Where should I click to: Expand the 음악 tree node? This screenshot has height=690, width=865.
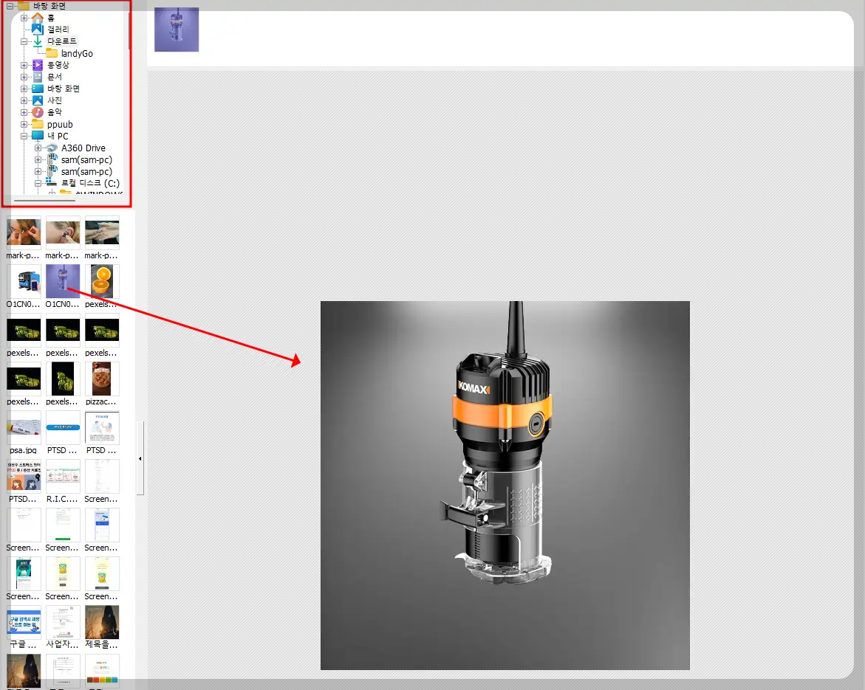[x=24, y=112]
